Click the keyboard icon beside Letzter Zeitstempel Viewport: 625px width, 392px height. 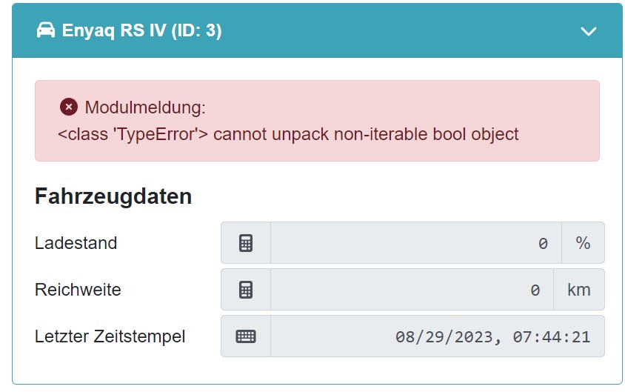(246, 336)
